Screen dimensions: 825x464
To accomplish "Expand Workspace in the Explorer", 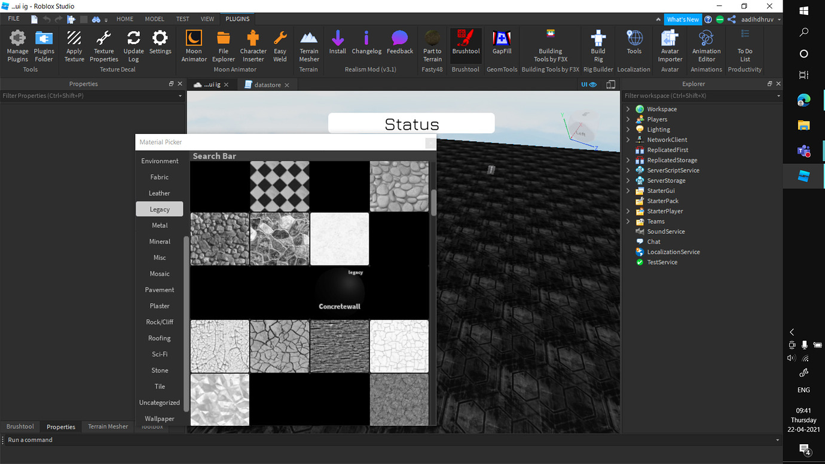I will pos(628,109).
